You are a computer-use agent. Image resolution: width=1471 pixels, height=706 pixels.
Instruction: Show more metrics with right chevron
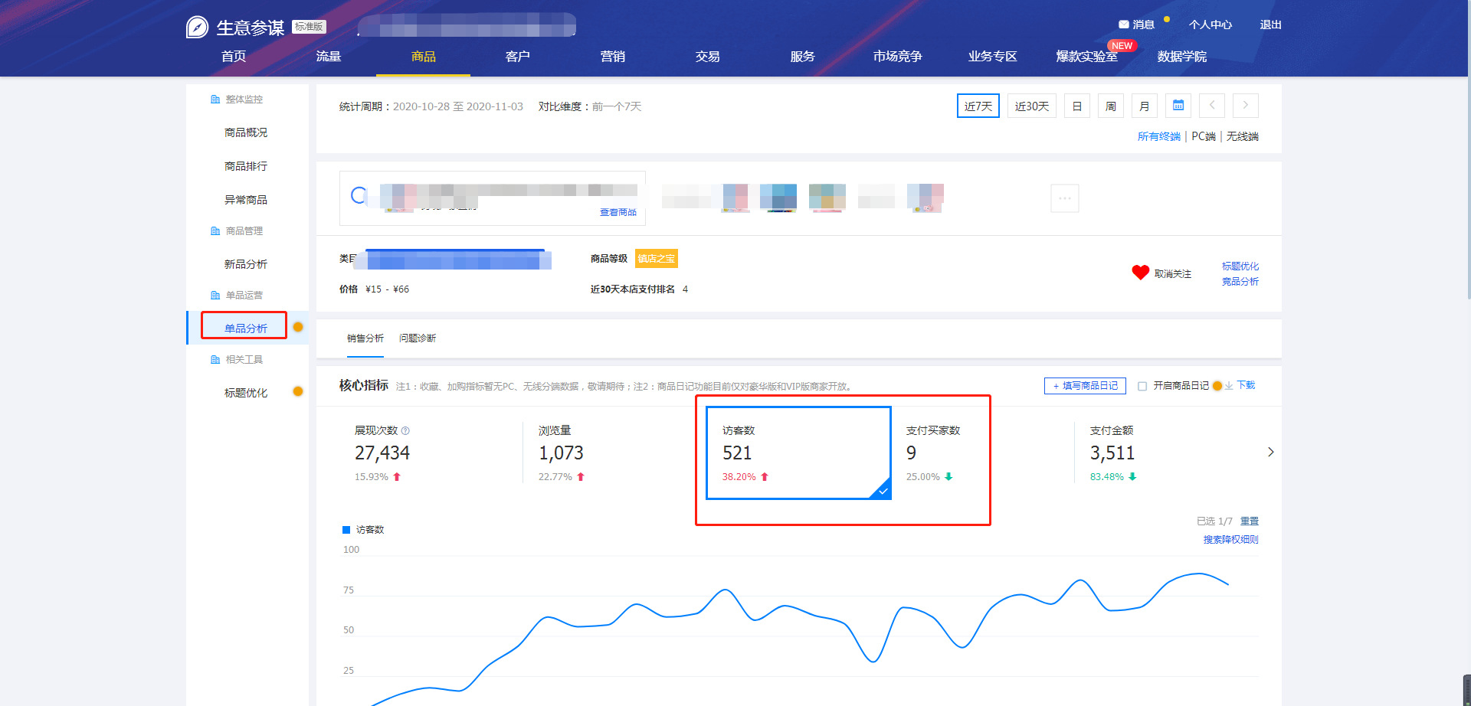pyautogui.click(x=1270, y=453)
